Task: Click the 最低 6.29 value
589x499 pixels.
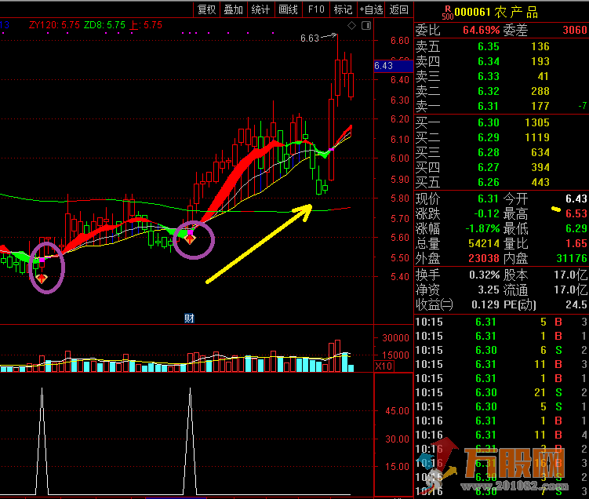Action: coord(576,228)
